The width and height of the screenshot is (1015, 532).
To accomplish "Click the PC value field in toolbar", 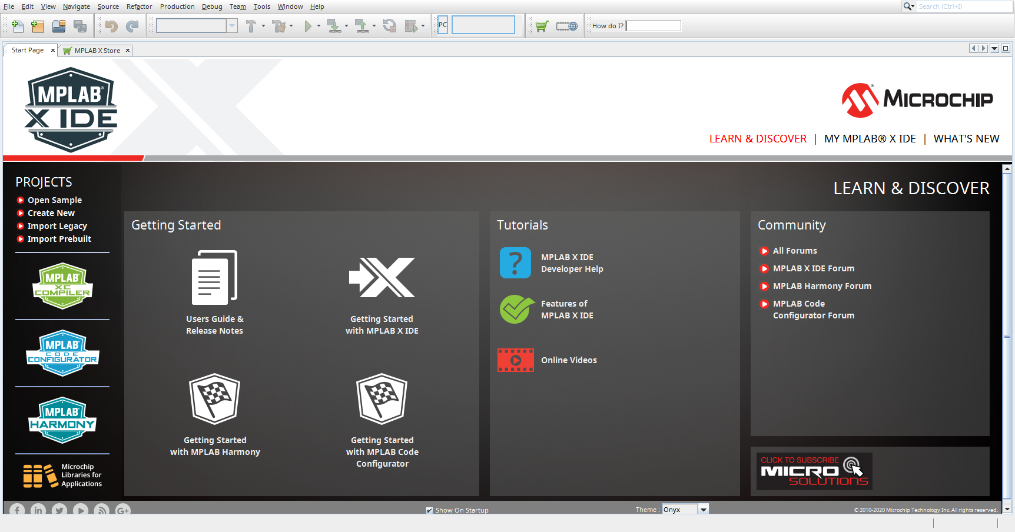I will [483, 25].
